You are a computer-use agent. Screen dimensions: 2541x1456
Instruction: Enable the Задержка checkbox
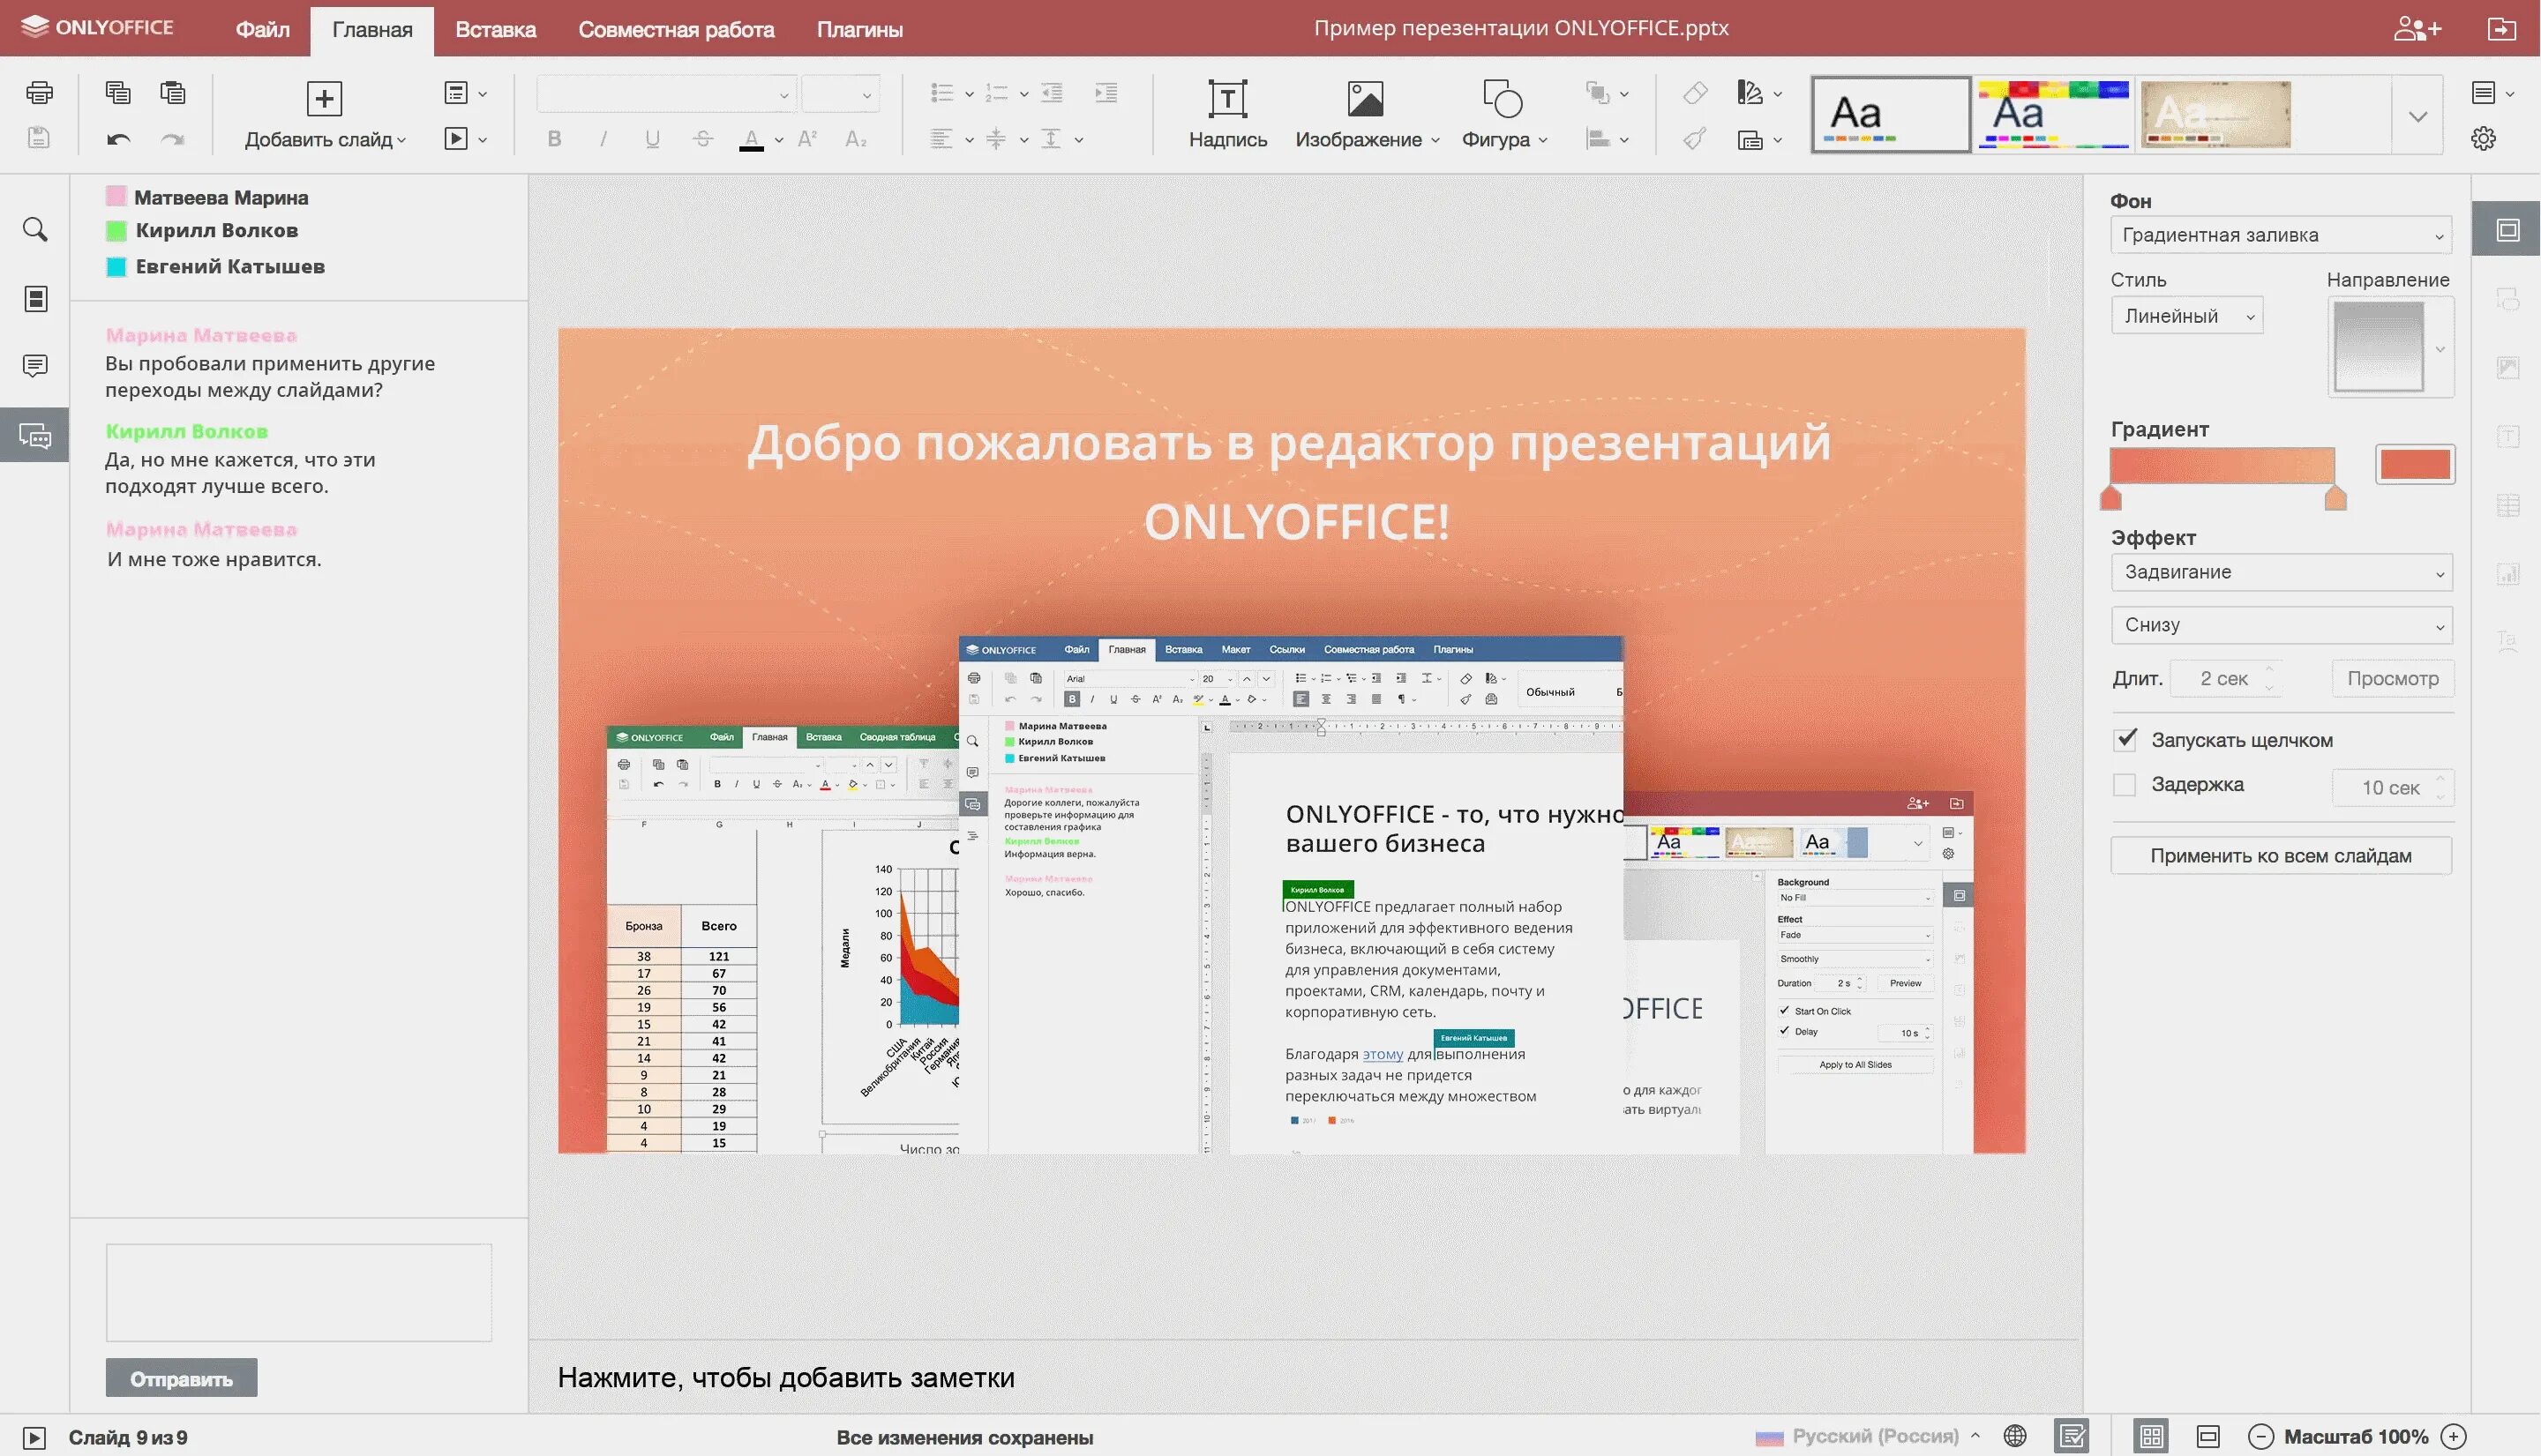coord(2125,785)
